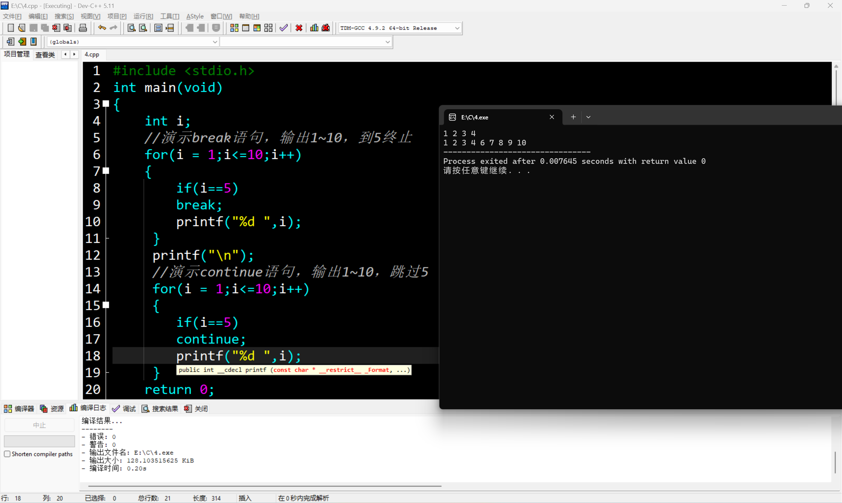Click the green plus Add bookmark icon

(22, 42)
